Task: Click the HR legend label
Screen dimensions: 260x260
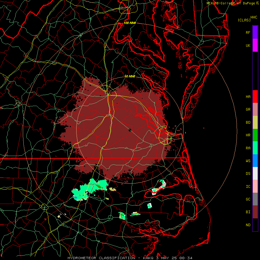Action: [248, 135]
